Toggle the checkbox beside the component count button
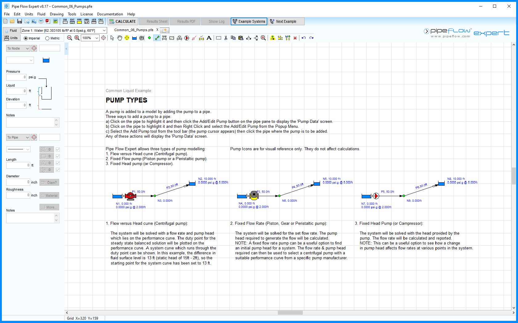Viewport: 518px width, 323px height. point(58,156)
